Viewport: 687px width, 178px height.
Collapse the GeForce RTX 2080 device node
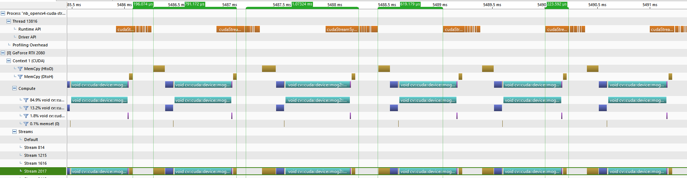point(3,53)
